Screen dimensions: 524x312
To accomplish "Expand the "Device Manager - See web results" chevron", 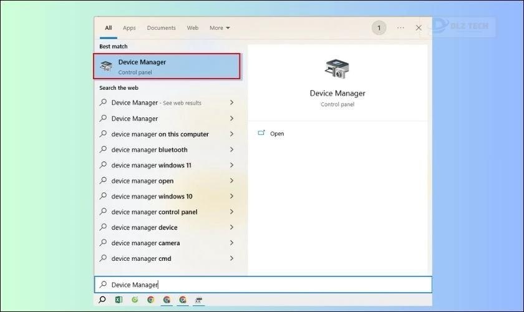I will pos(231,102).
